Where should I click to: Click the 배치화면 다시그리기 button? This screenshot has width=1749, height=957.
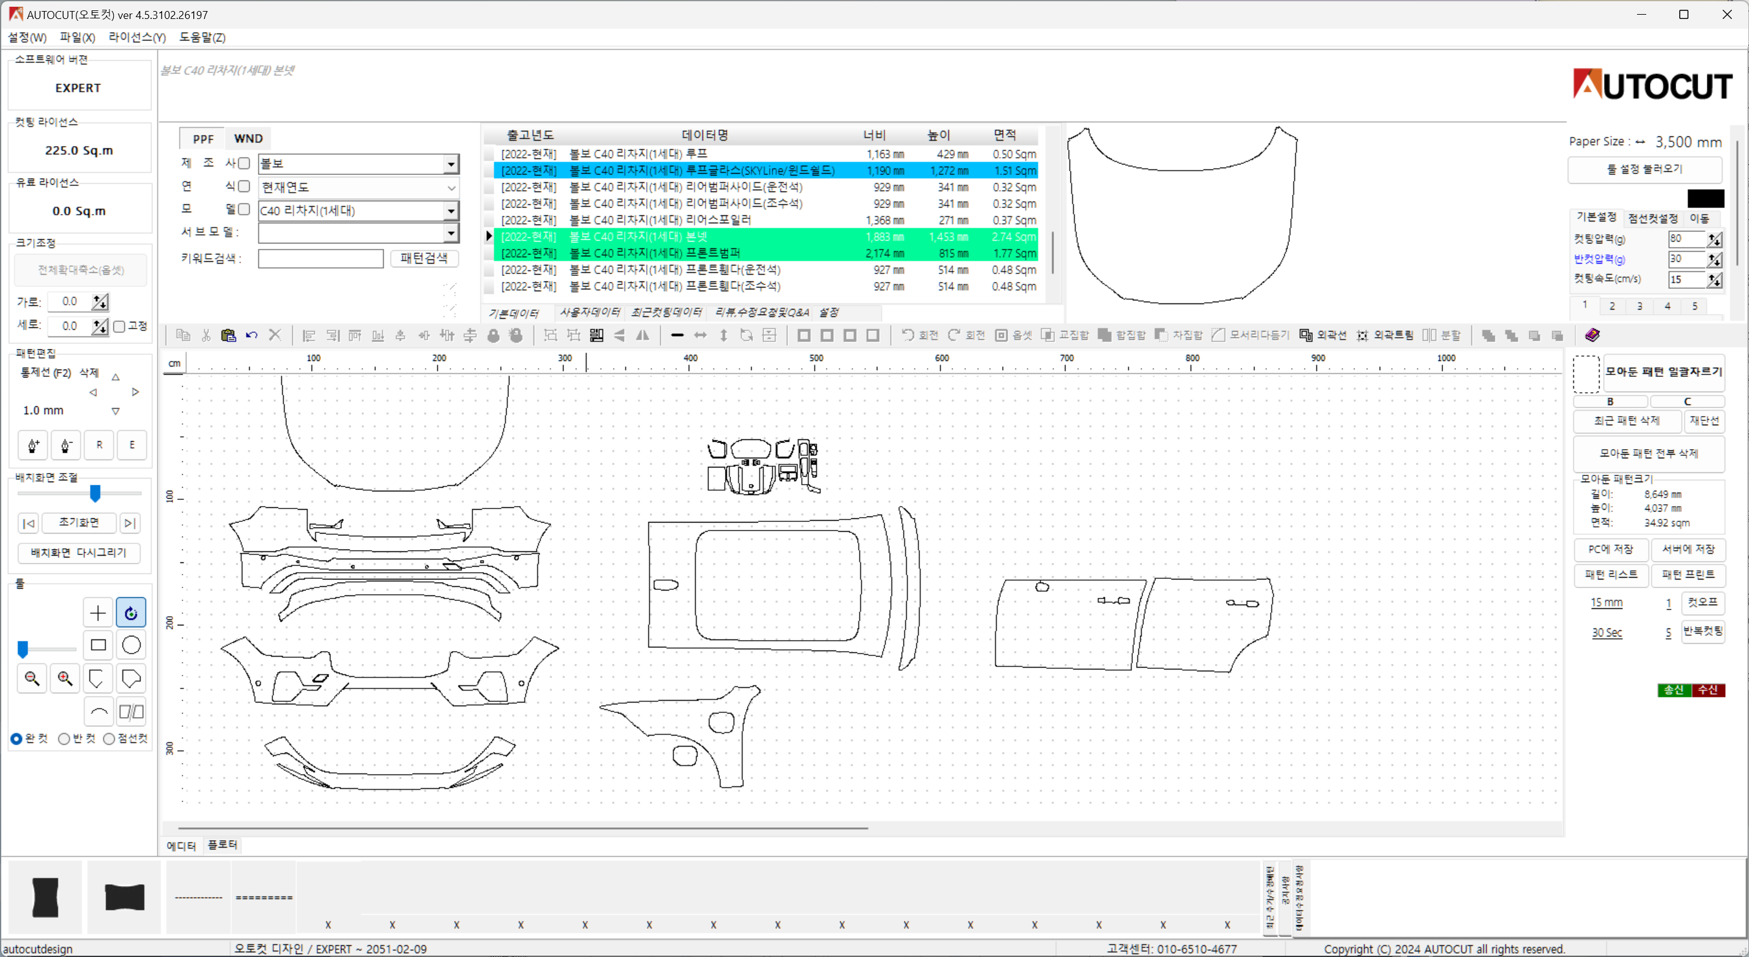79,553
